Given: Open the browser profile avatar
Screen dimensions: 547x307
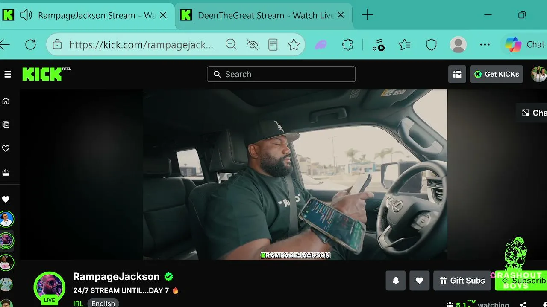Looking at the screenshot, I should tap(458, 44).
